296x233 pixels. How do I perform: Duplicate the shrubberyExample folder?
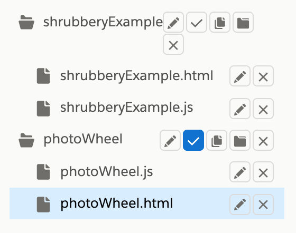(x=220, y=22)
